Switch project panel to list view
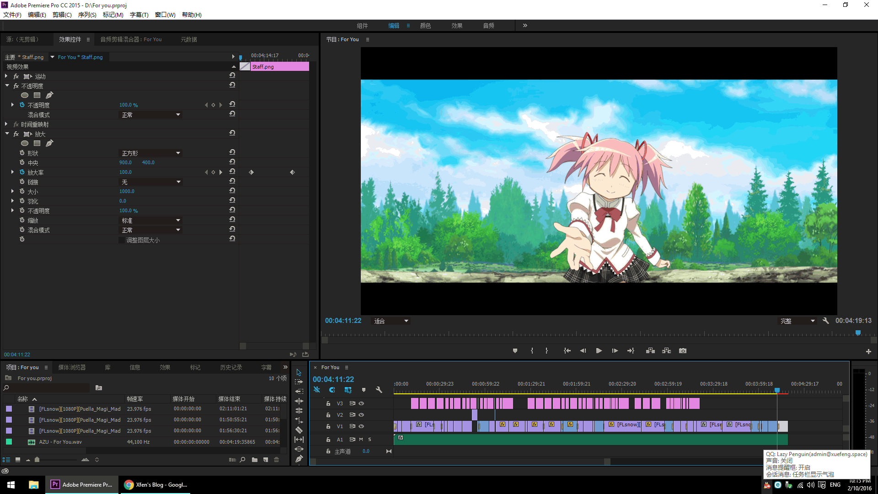 (x=6, y=460)
